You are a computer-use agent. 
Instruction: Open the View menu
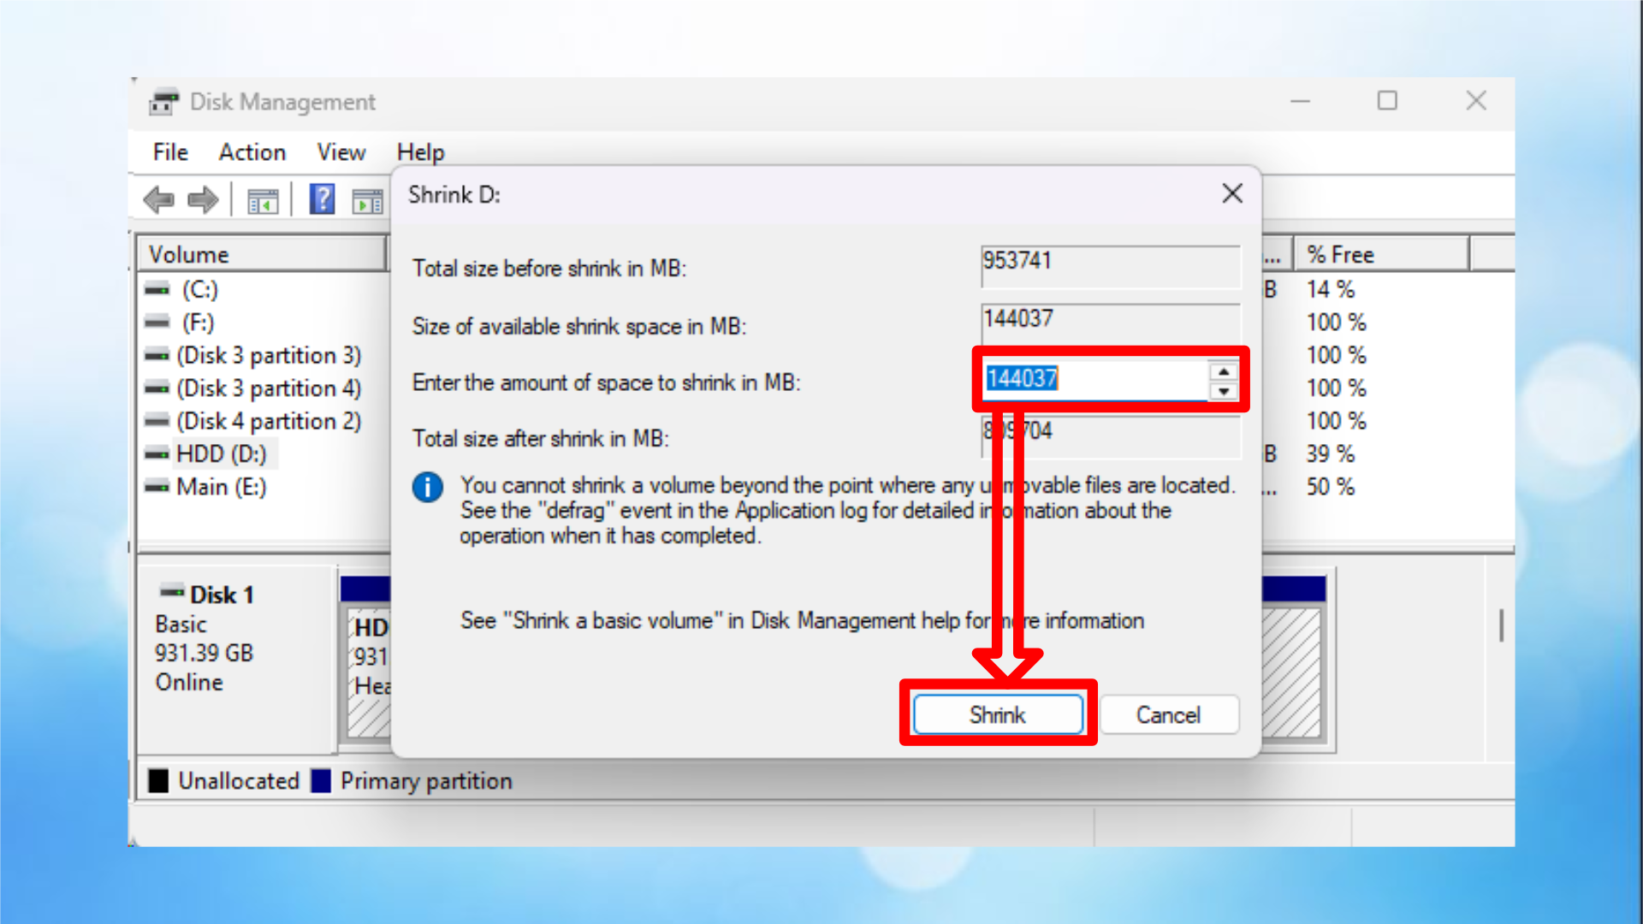pos(340,152)
